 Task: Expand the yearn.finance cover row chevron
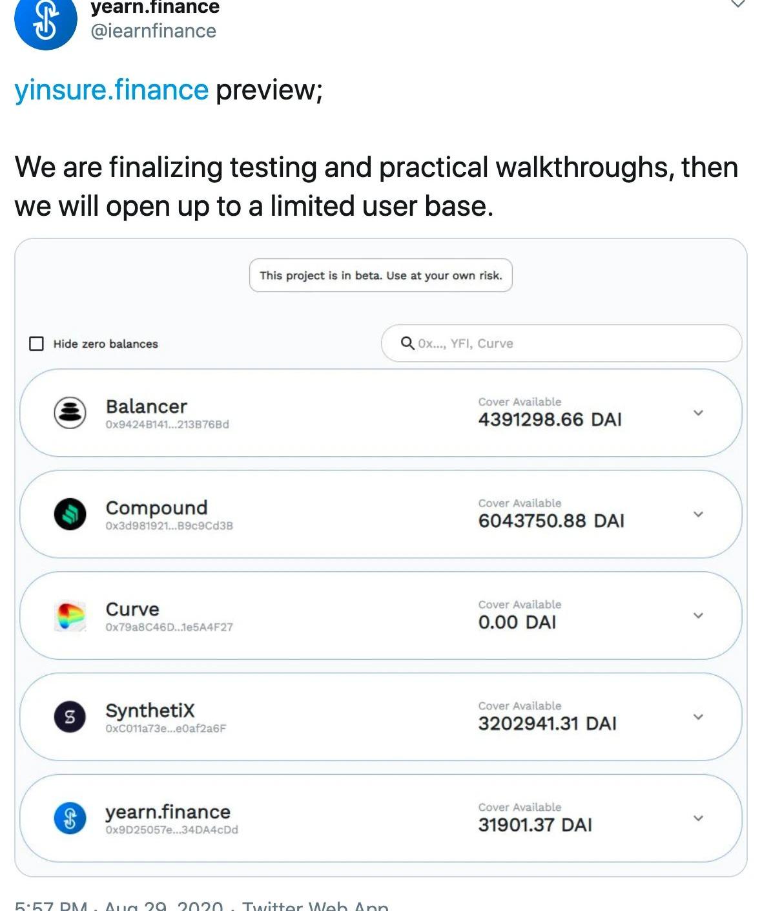click(698, 818)
